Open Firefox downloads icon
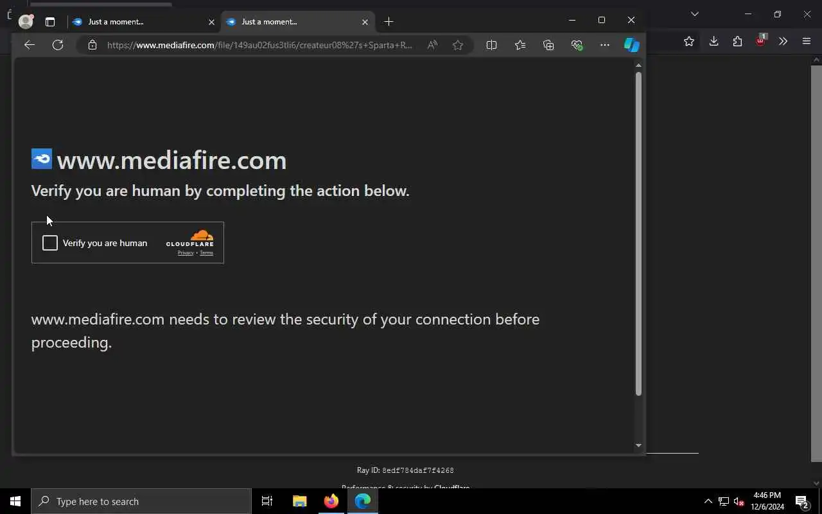The width and height of the screenshot is (822, 514). point(713,41)
